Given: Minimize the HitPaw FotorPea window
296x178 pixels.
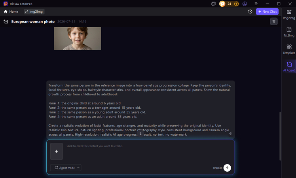Looking at the screenshot, I should (267, 4).
